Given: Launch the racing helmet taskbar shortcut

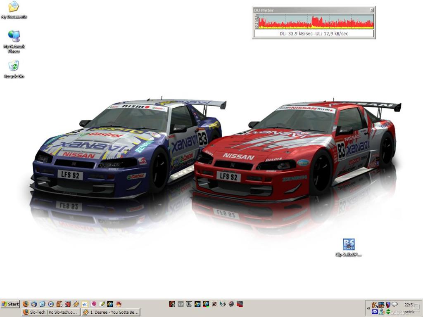Looking at the screenshot, I should (x=231, y=304).
